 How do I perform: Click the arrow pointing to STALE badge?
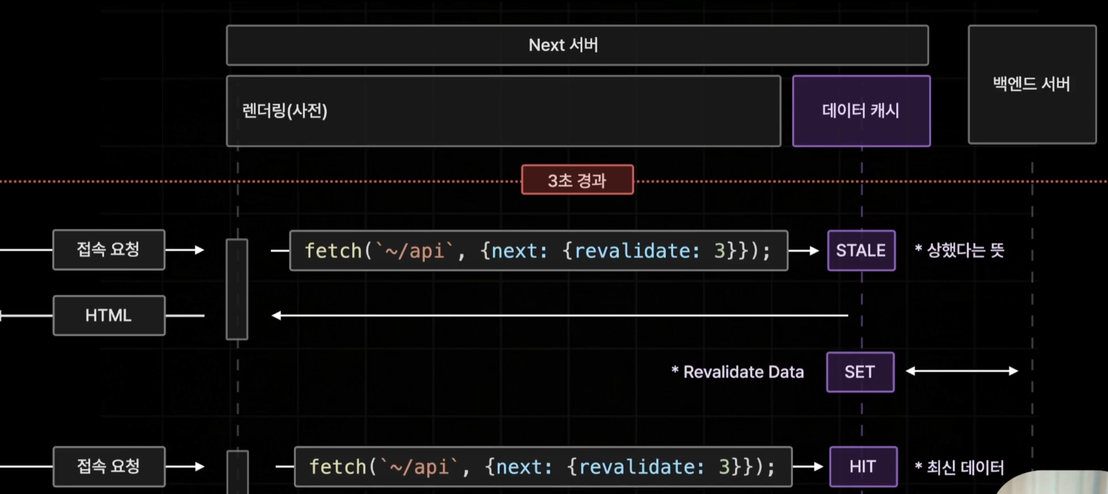(x=804, y=251)
